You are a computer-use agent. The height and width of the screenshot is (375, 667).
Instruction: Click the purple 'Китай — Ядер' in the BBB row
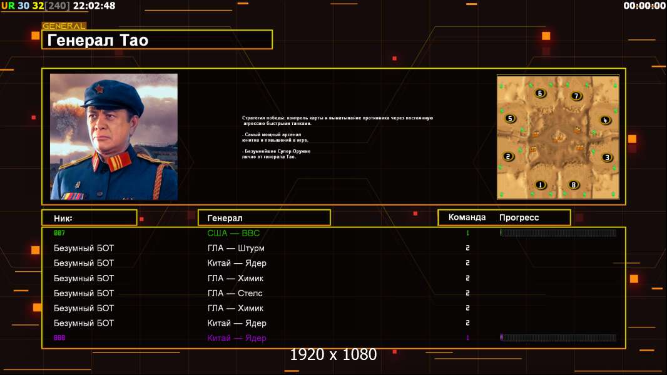click(237, 338)
